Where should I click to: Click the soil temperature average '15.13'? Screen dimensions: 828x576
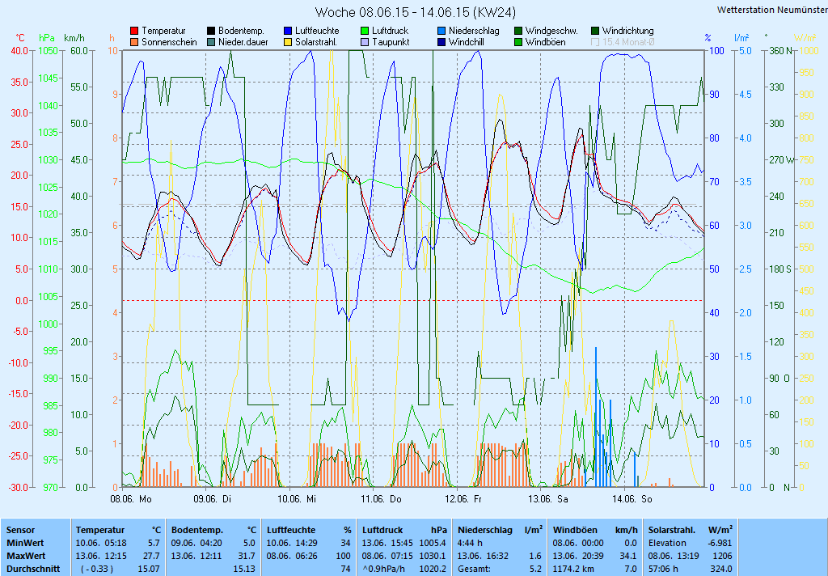click(x=244, y=570)
